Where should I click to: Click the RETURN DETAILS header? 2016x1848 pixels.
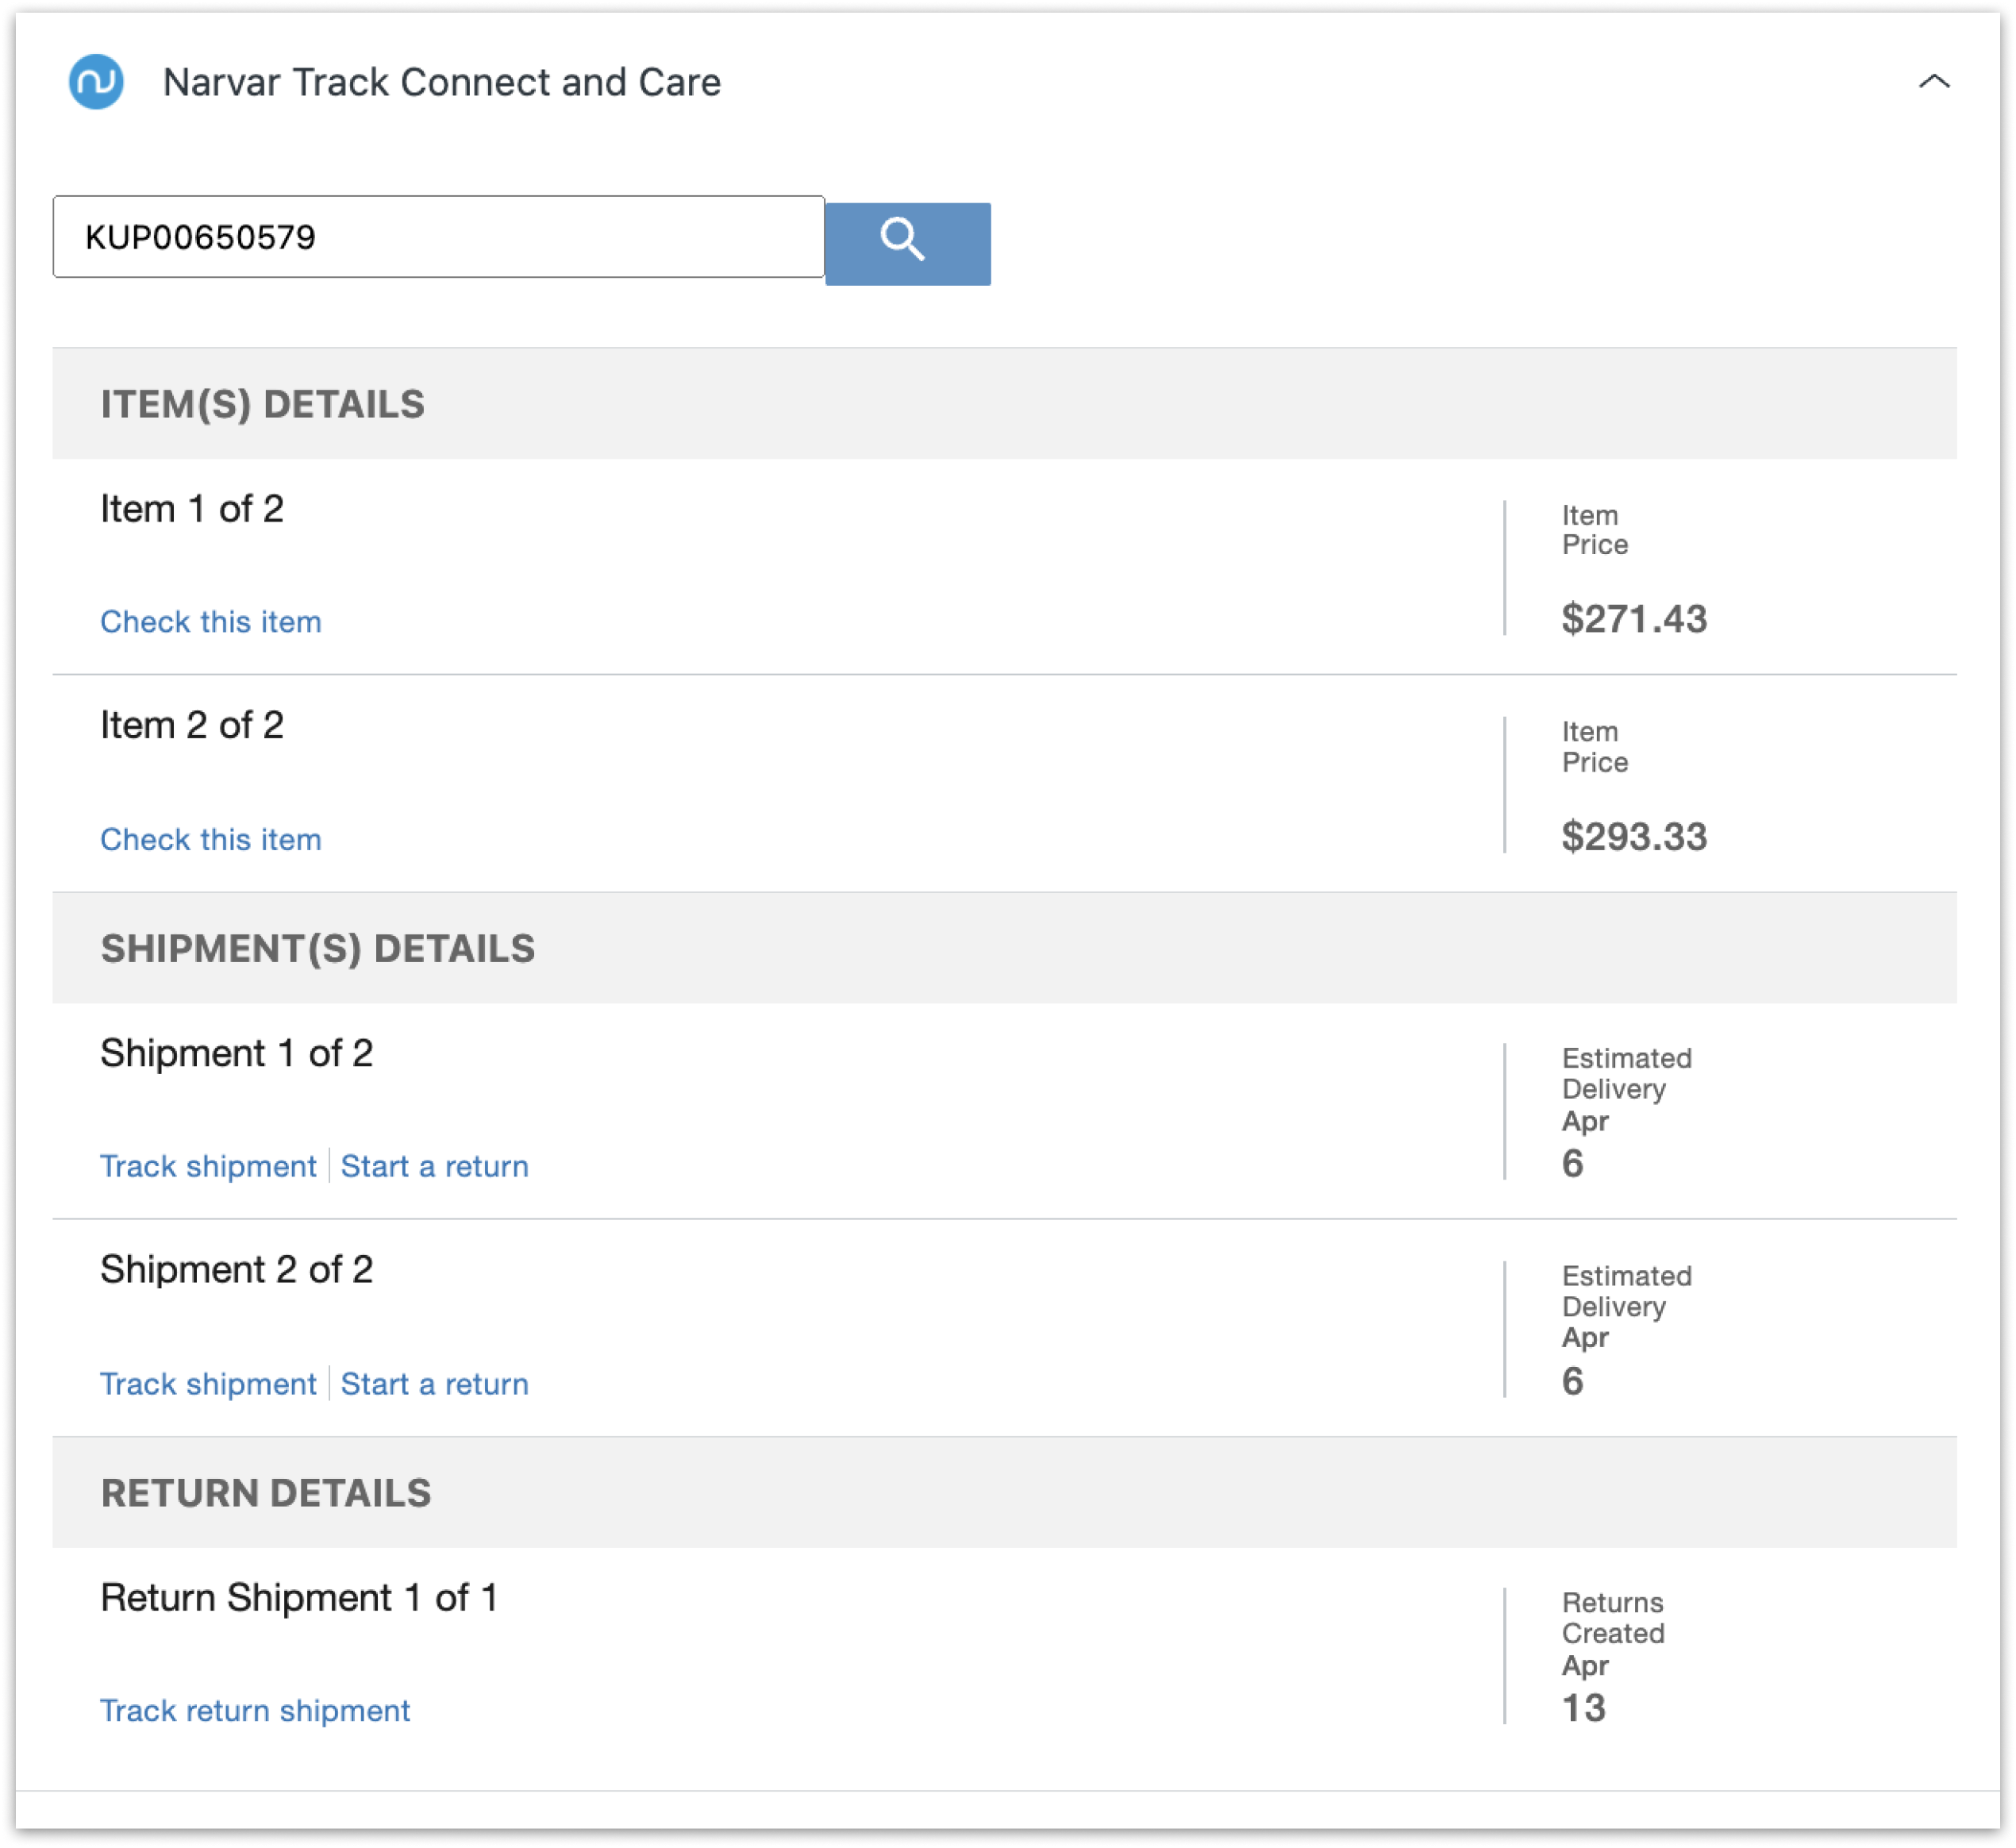(x=1004, y=1493)
